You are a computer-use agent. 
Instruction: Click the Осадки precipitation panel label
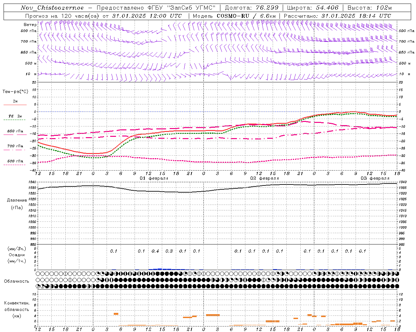pyautogui.click(x=17, y=255)
